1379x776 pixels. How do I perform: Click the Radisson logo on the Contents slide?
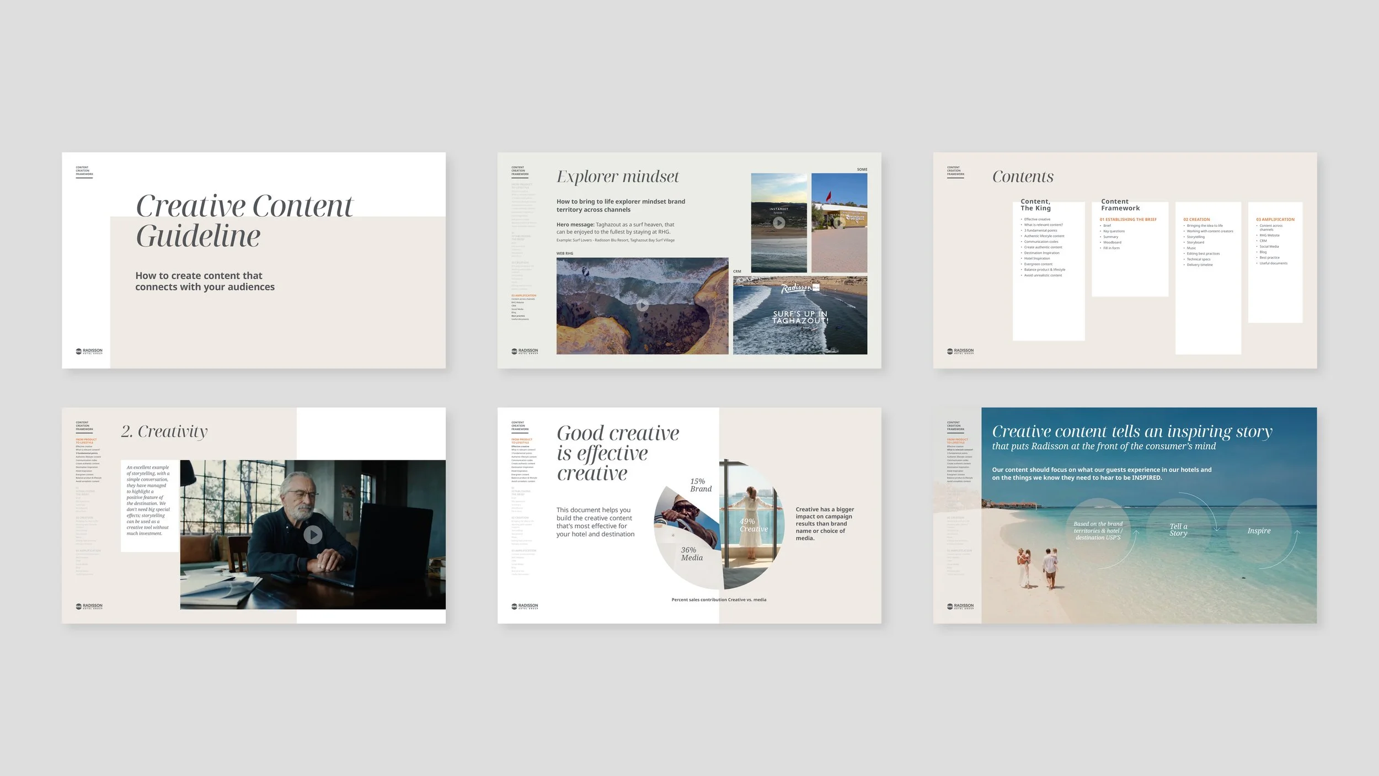pyautogui.click(x=960, y=351)
